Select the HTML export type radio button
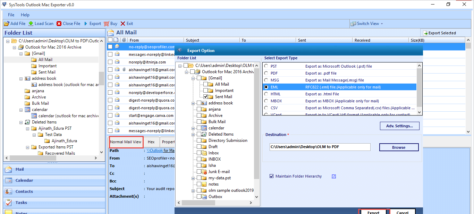The height and width of the screenshot is (214, 474). [x=266, y=94]
